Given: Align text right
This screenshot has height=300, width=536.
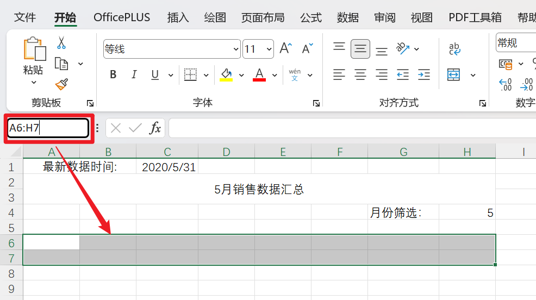Looking at the screenshot, I should (x=382, y=74).
